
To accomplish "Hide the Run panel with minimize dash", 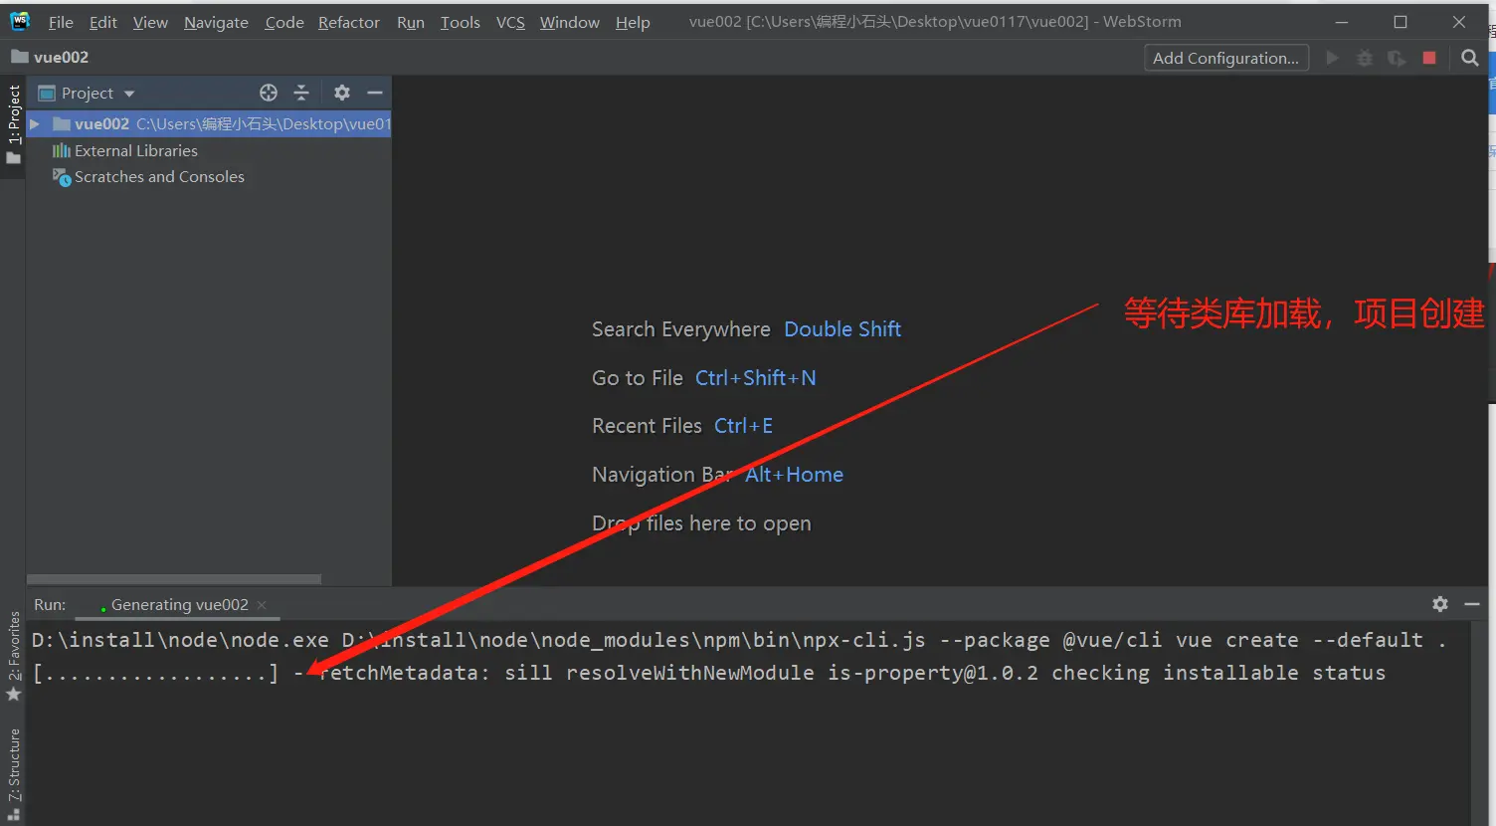I will click(x=1473, y=604).
